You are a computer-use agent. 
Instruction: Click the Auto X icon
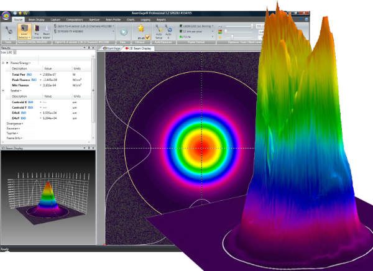167,31
